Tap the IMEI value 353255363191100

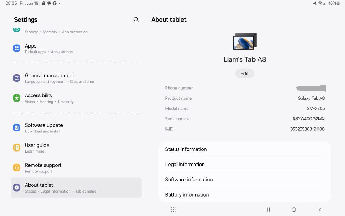(x=307, y=129)
